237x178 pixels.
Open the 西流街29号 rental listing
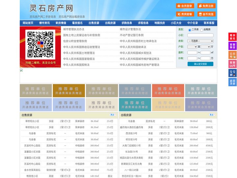pyautogui.click(x=131, y=133)
